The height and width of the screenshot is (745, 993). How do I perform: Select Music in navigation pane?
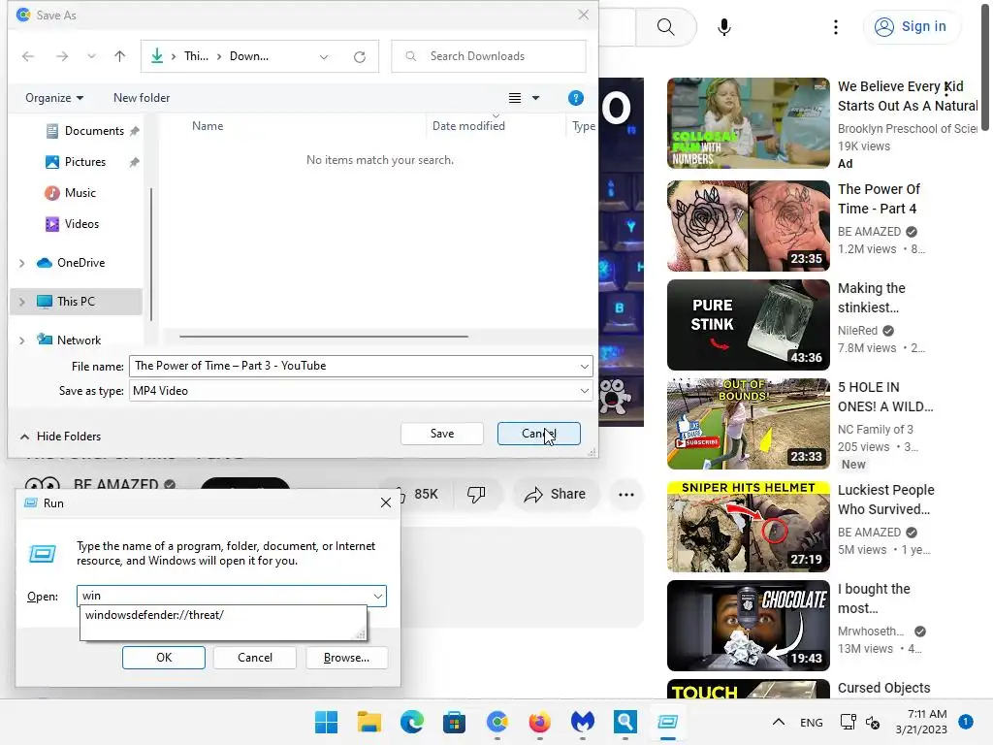click(x=80, y=193)
